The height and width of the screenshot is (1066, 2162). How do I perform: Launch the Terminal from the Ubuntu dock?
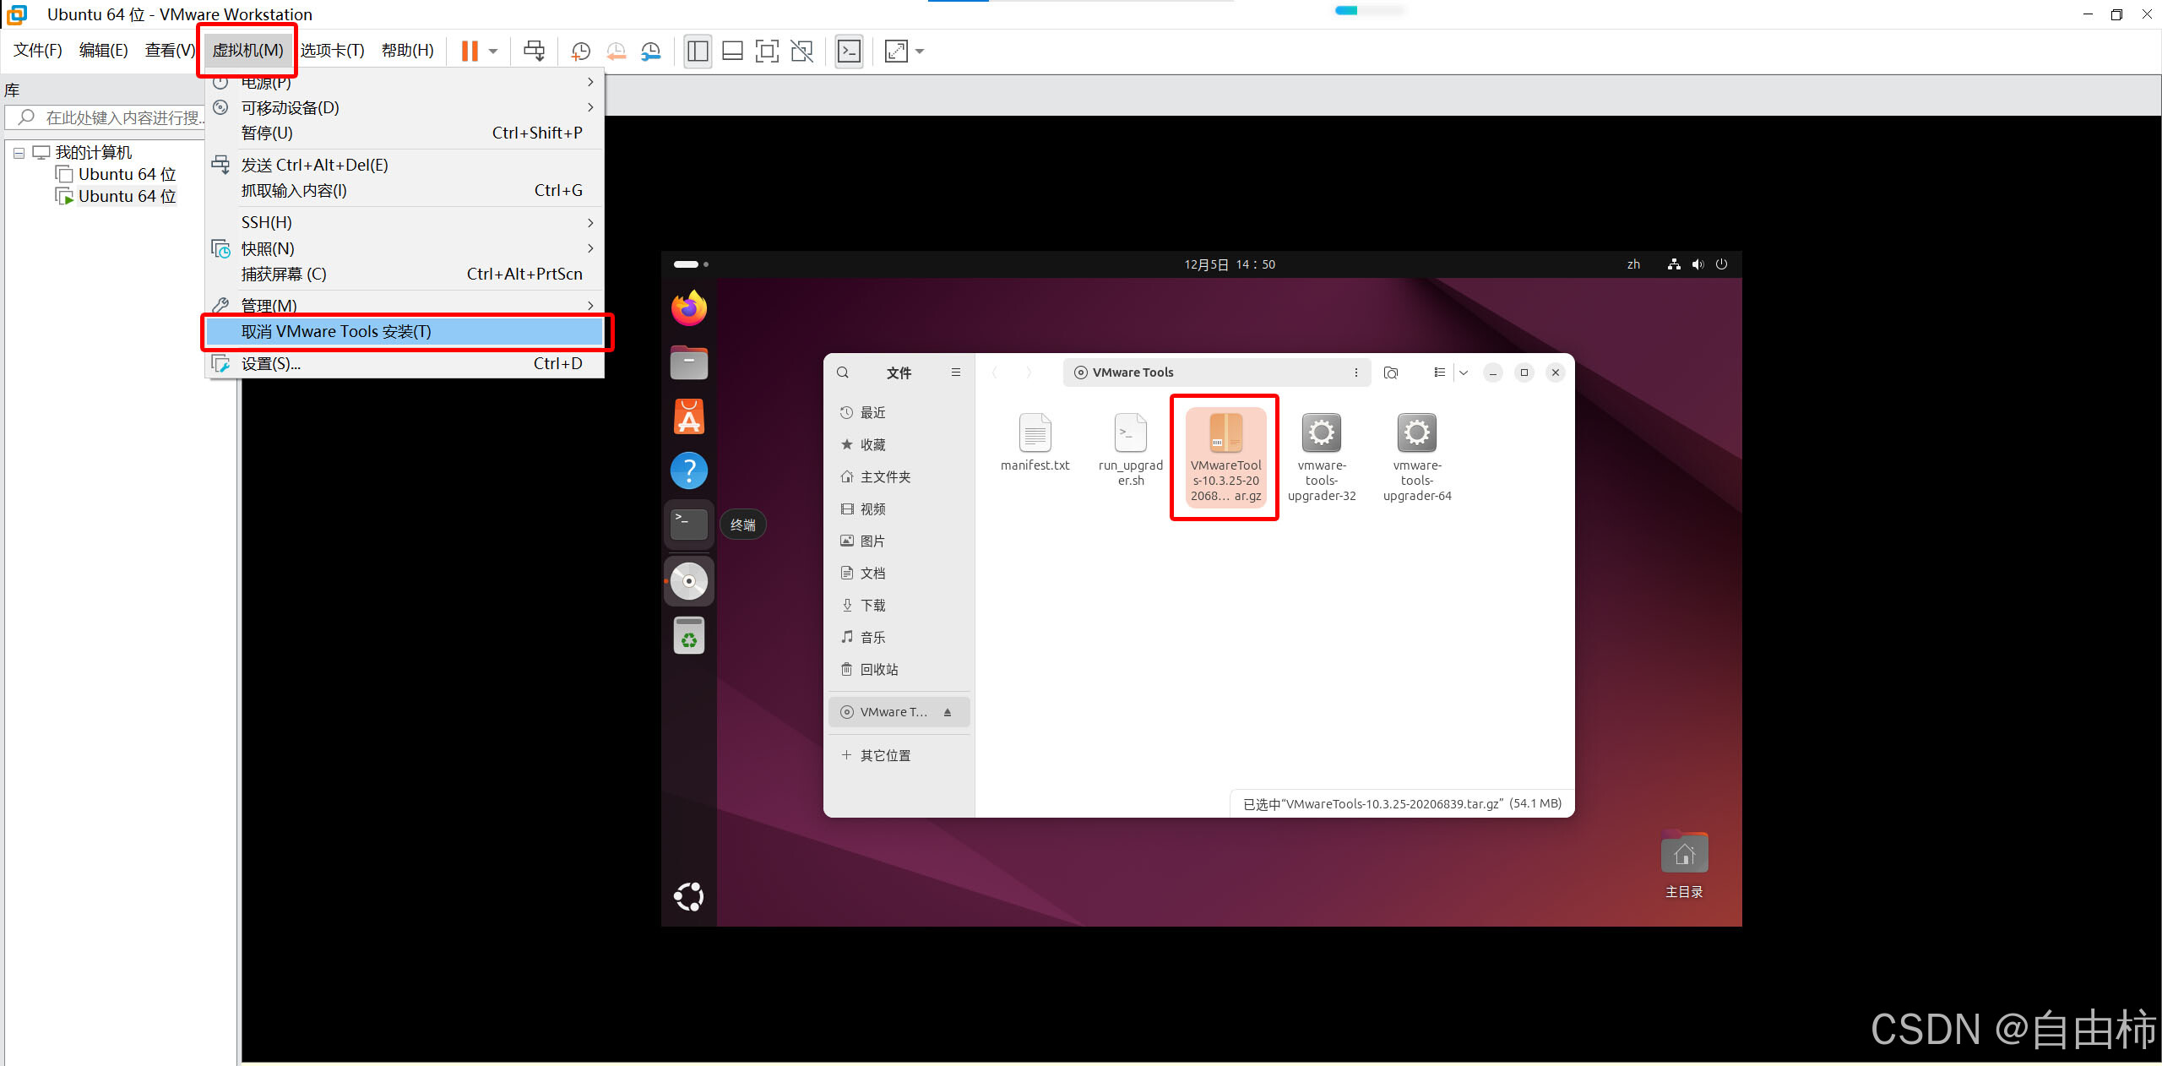tap(688, 524)
